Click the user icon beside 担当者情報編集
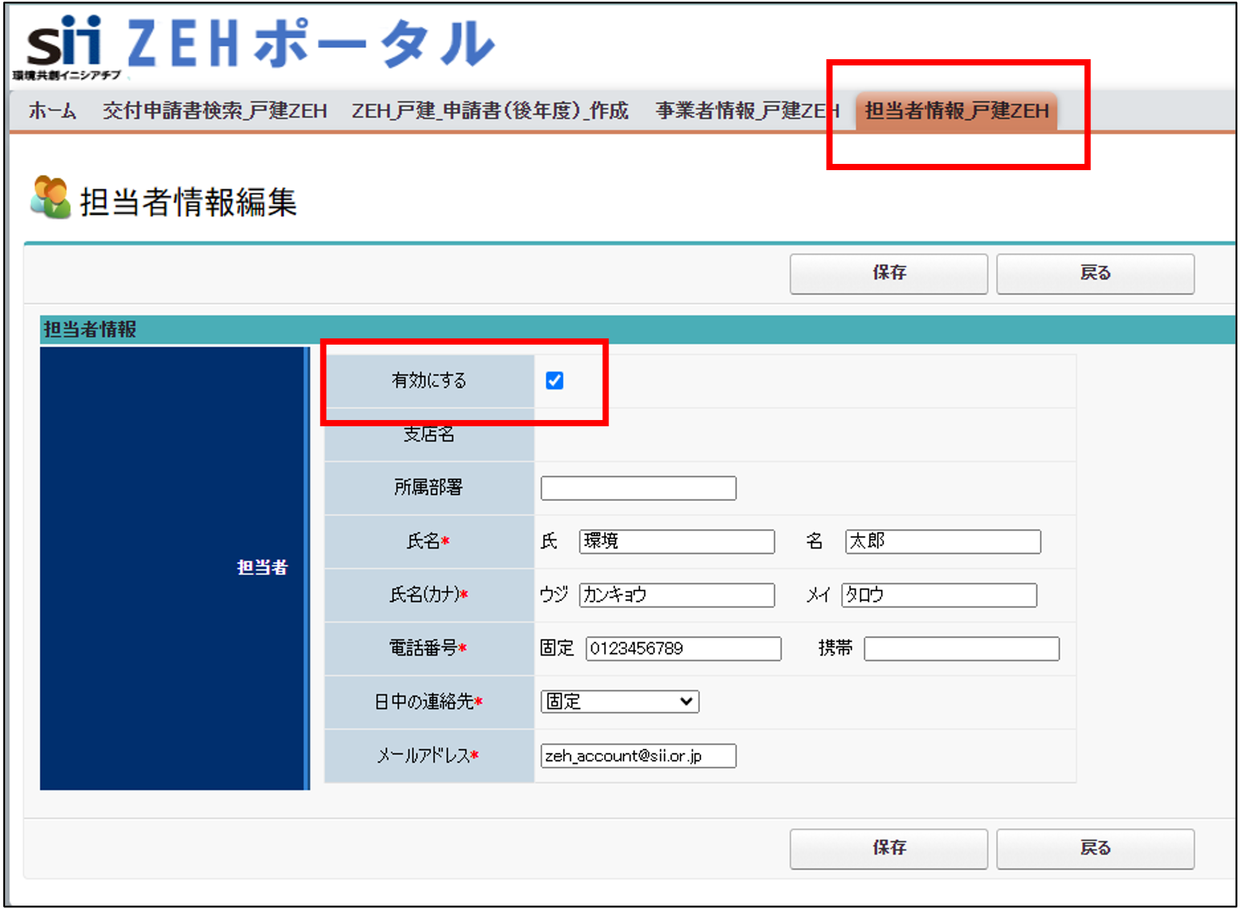 (x=50, y=198)
